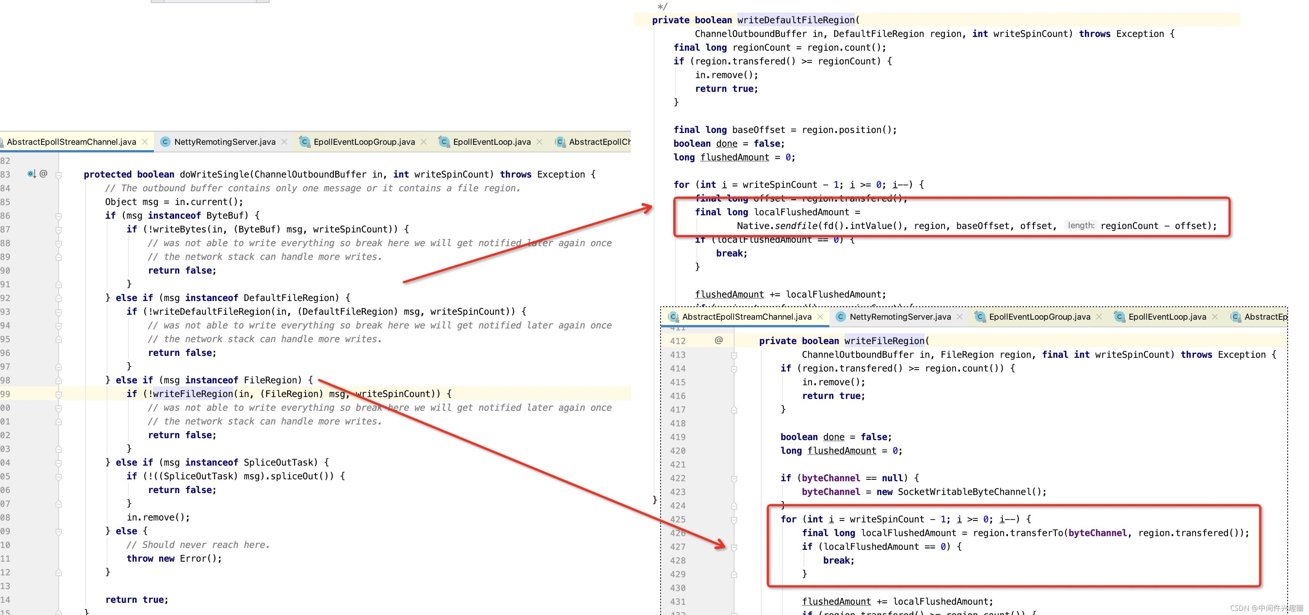
Task: Switch to the EpollEventLoop.java tab in the left editor
Action: 491,142
